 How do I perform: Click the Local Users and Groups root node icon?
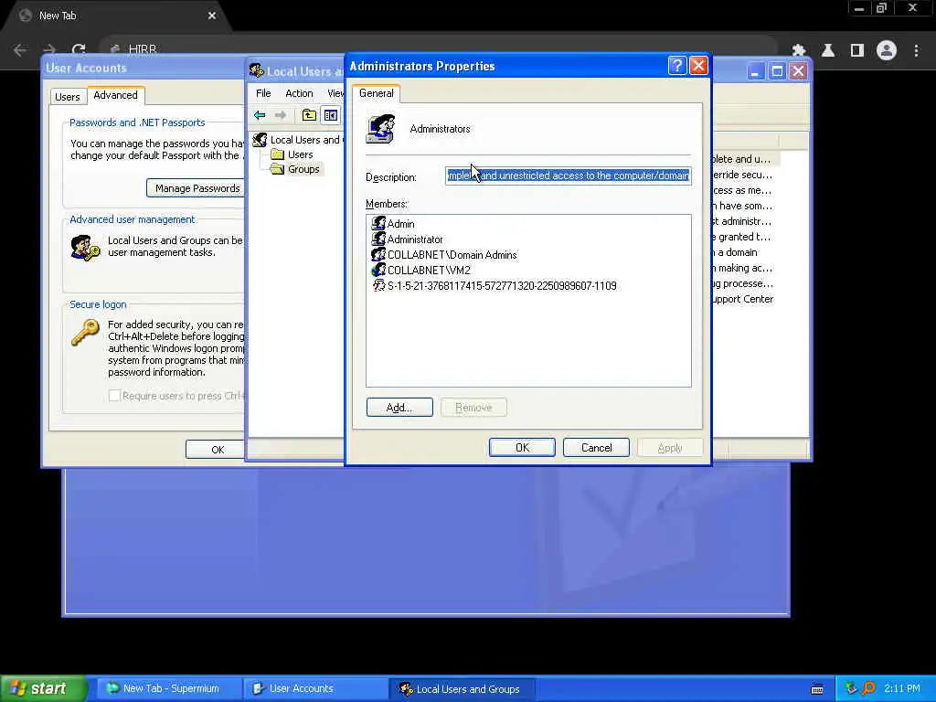tap(260, 140)
